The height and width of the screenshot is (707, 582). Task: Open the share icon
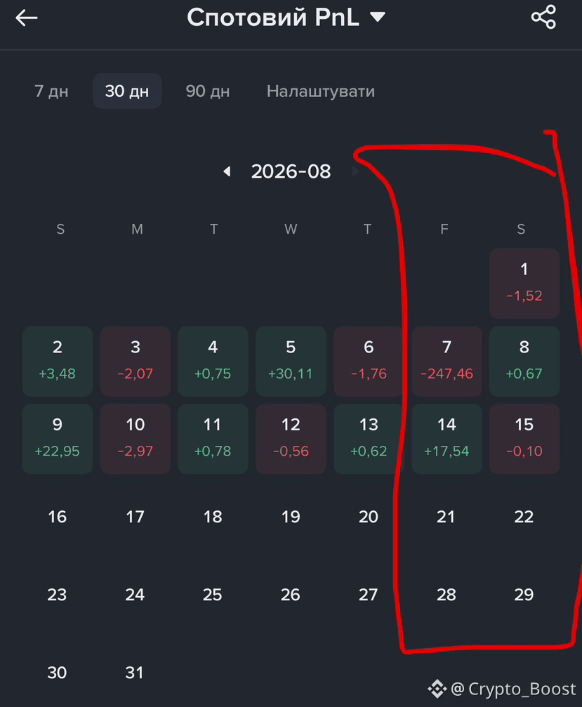click(543, 17)
